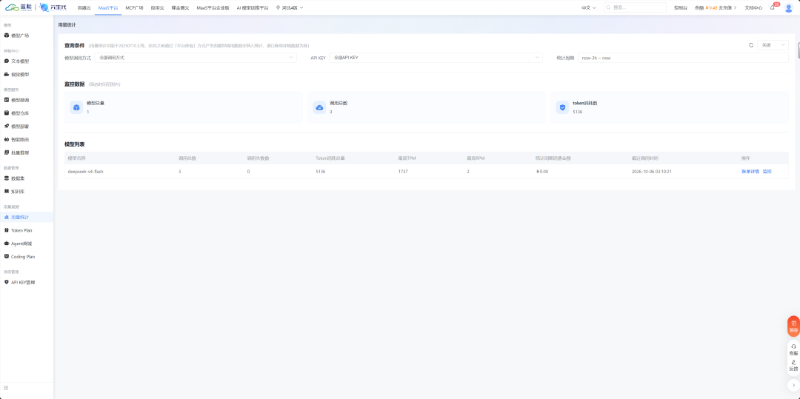
Task: Switch to the MCP广场 tab
Action: pyautogui.click(x=134, y=7)
